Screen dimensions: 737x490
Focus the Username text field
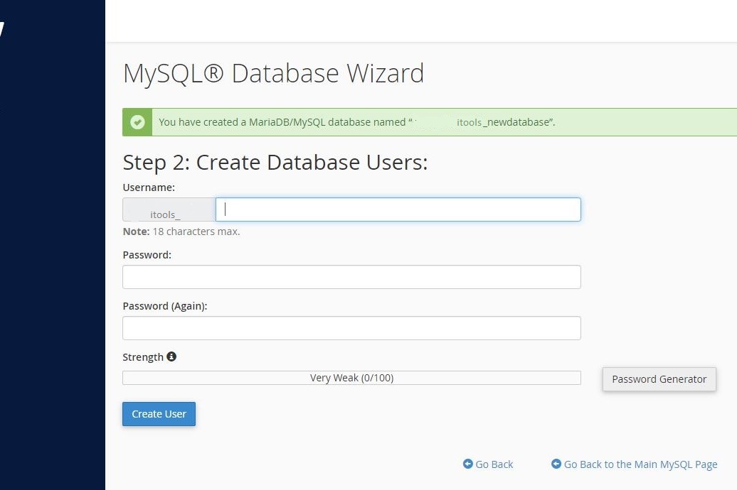pyautogui.click(x=398, y=209)
